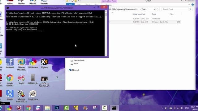
Task: Sort by Size column header
Action: (x=172, y=14)
